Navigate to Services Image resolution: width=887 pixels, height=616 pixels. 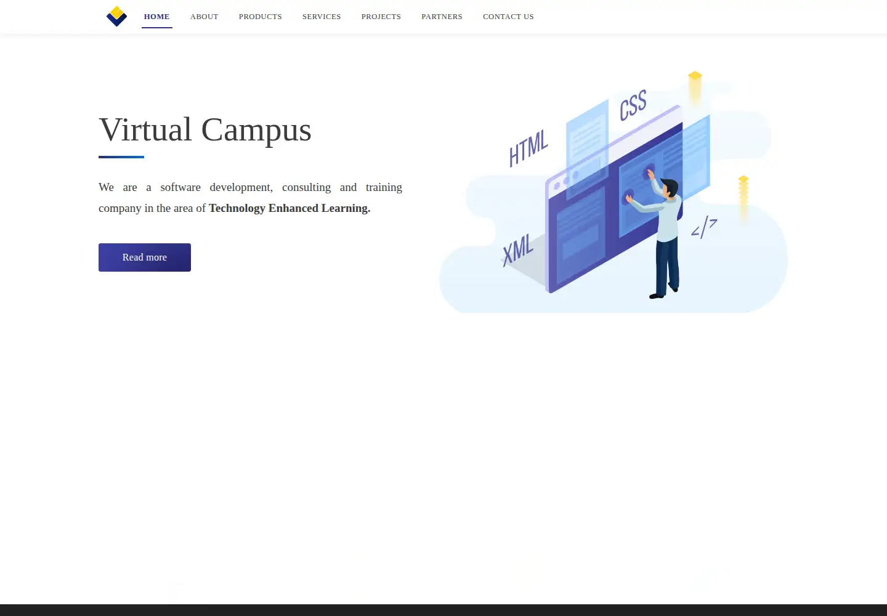[x=322, y=17]
